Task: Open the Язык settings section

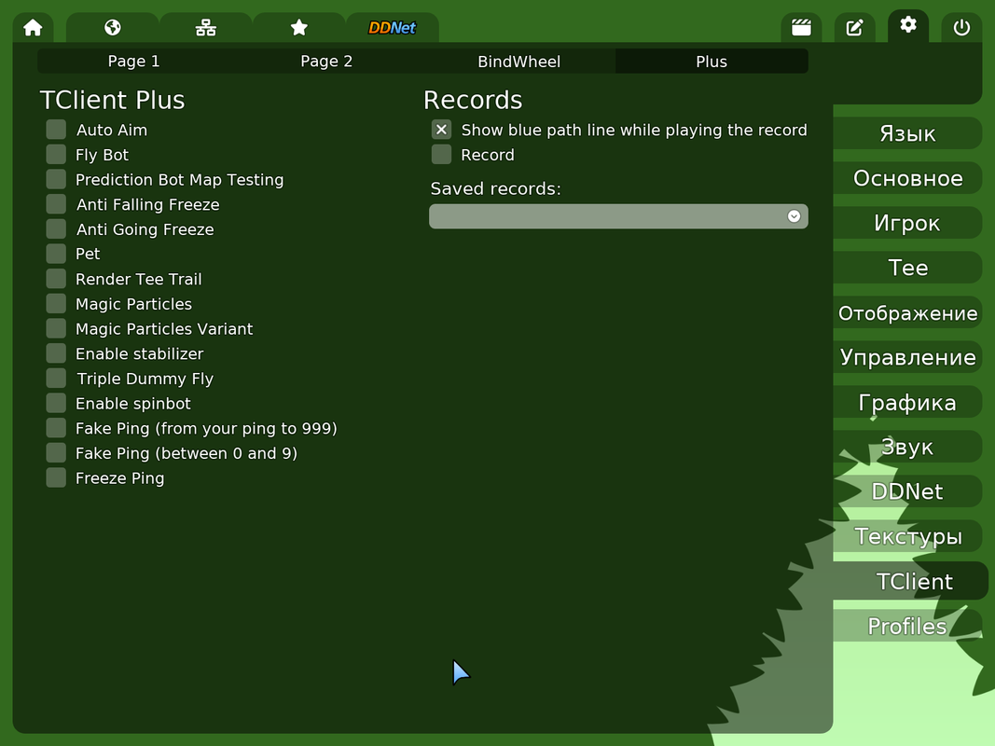Action: 907,133
